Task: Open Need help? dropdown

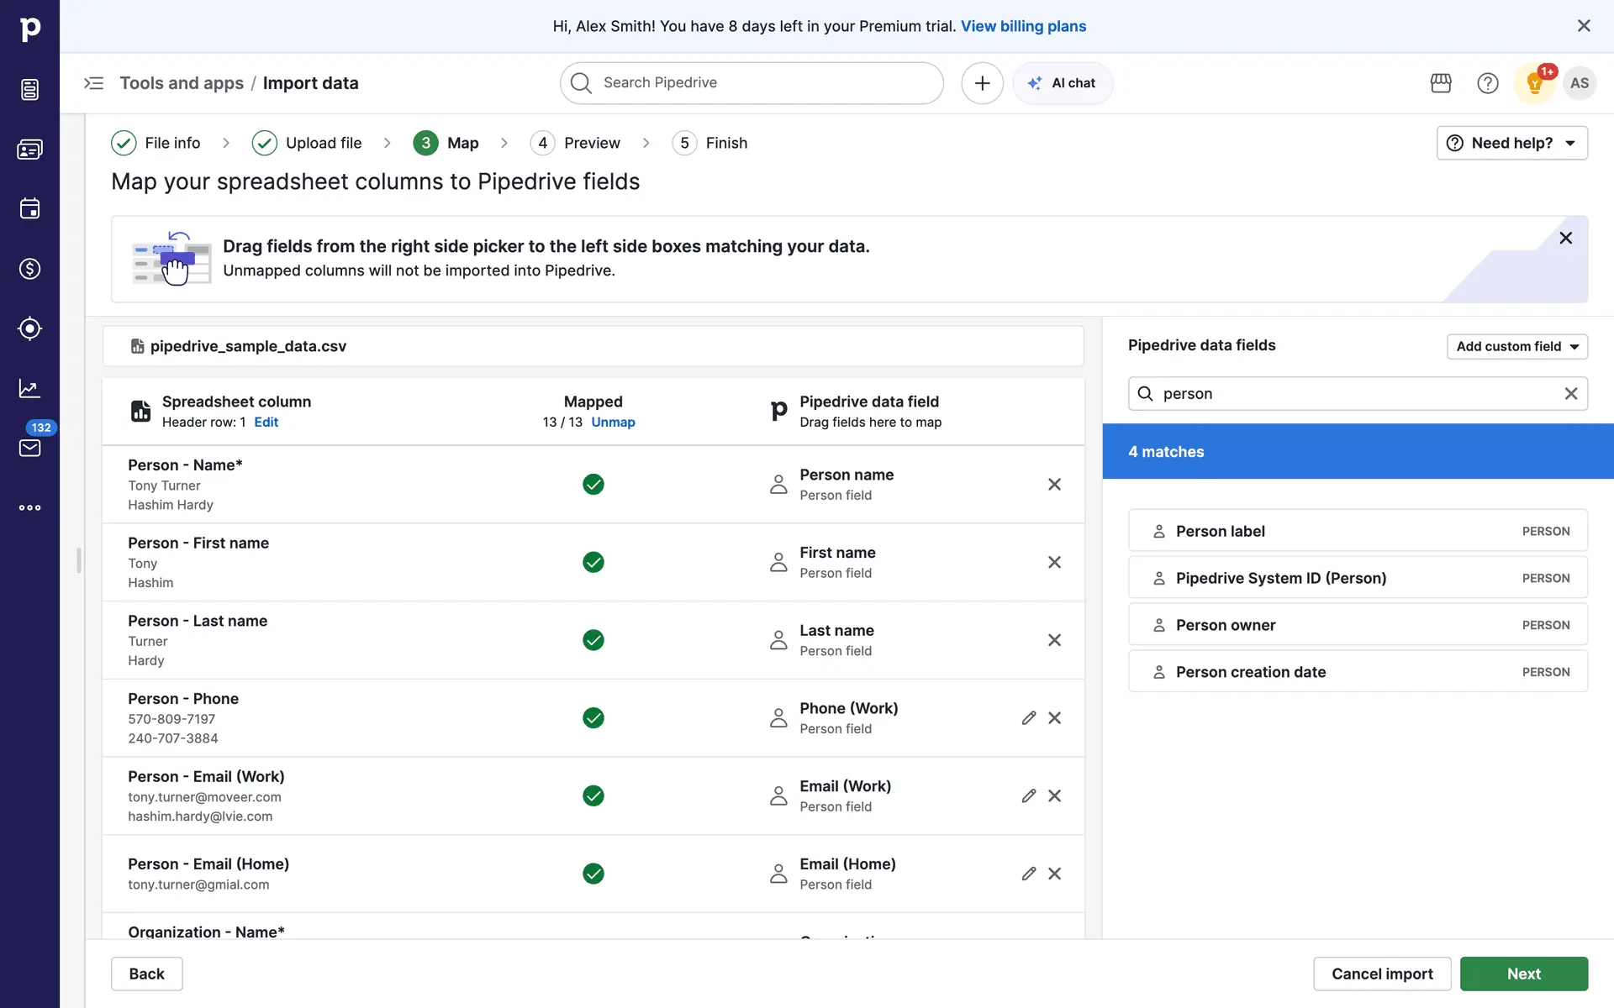Action: (1511, 143)
